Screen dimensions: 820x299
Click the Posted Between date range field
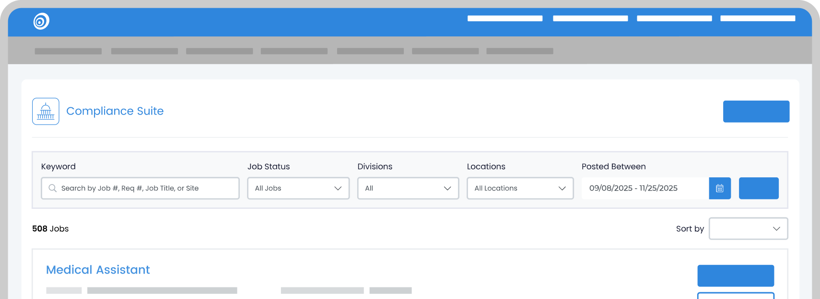[644, 188]
